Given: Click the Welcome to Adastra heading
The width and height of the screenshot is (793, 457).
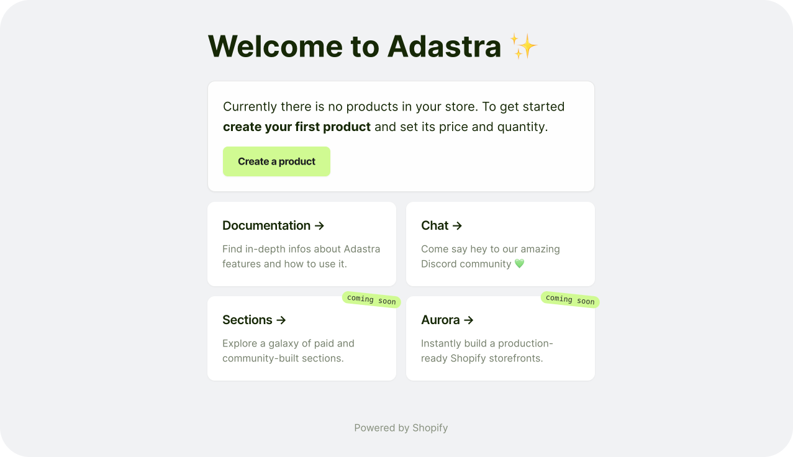Looking at the screenshot, I should pos(355,46).
